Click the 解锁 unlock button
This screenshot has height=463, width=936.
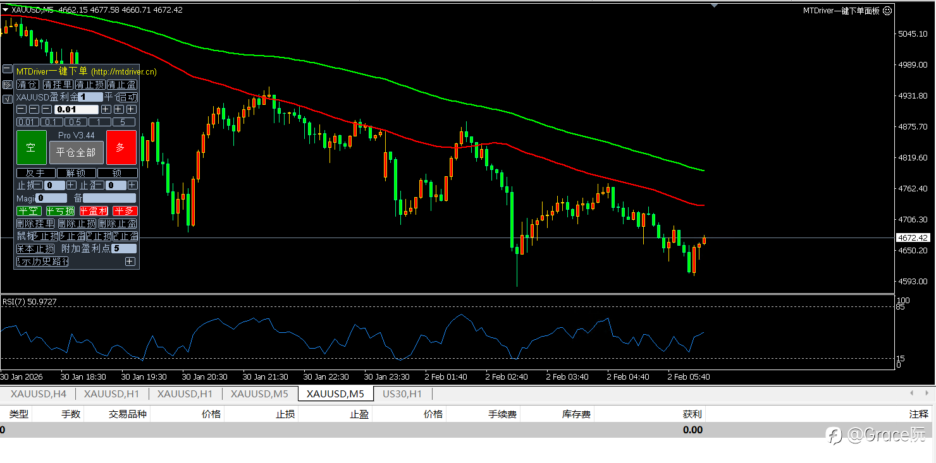pos(77,173)
